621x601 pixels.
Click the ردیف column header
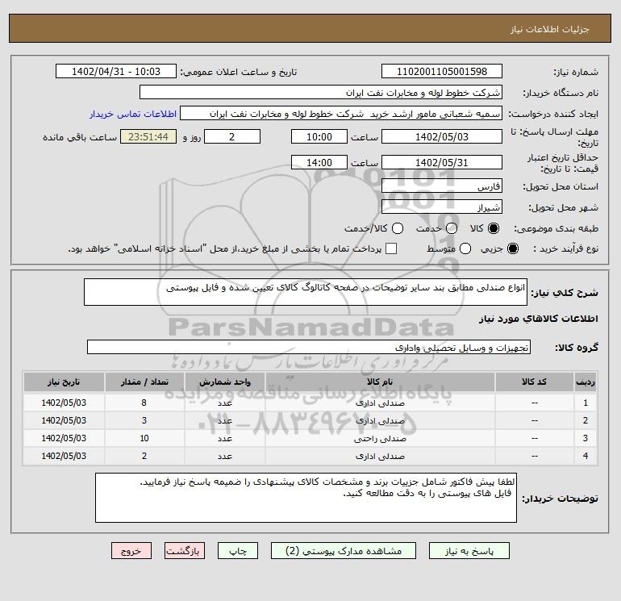point(586,382)
